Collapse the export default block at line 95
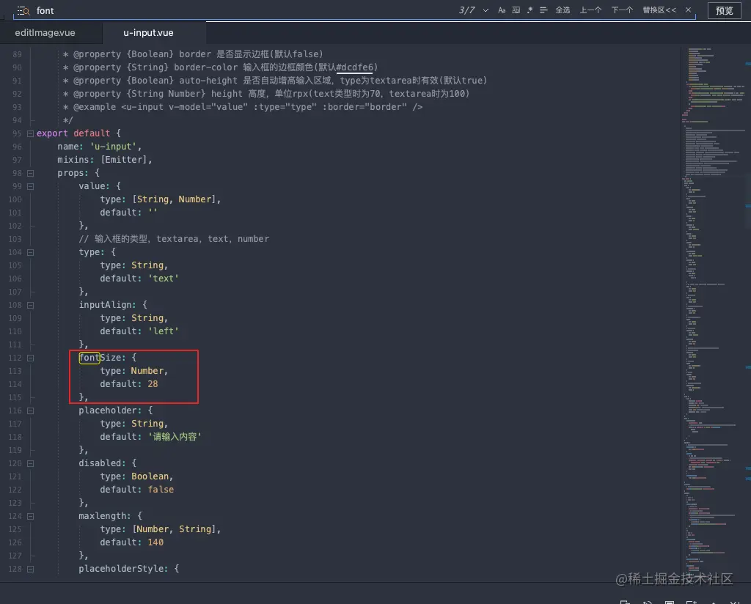The height and width of the screenshot is (604, 751). pyautogui.click(x=30, y=133)
